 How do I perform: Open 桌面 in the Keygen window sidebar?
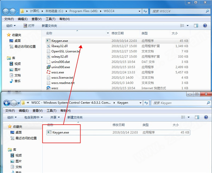pyautogui.click(x=16, y=132)
